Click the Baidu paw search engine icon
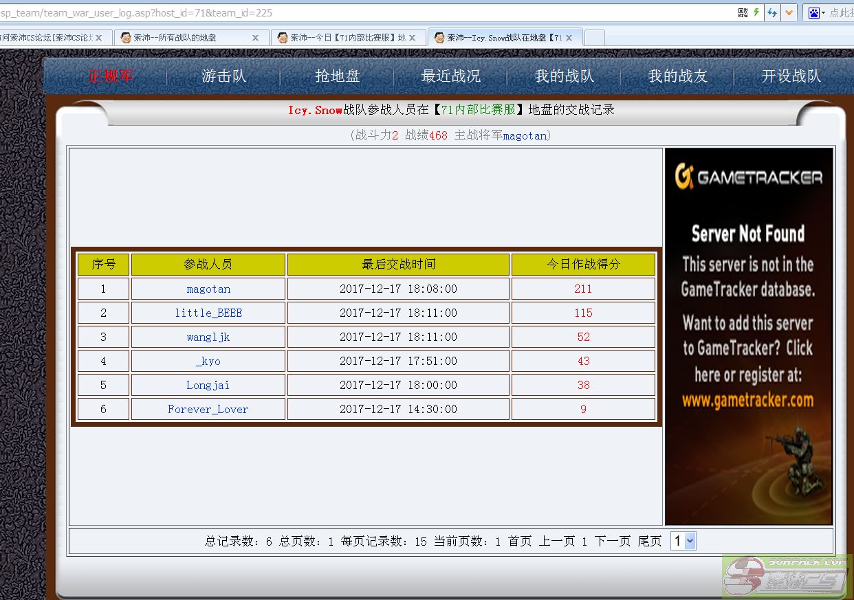Image resolution: width=854 pixels, height=600 pixels. [x=815, y=12]
